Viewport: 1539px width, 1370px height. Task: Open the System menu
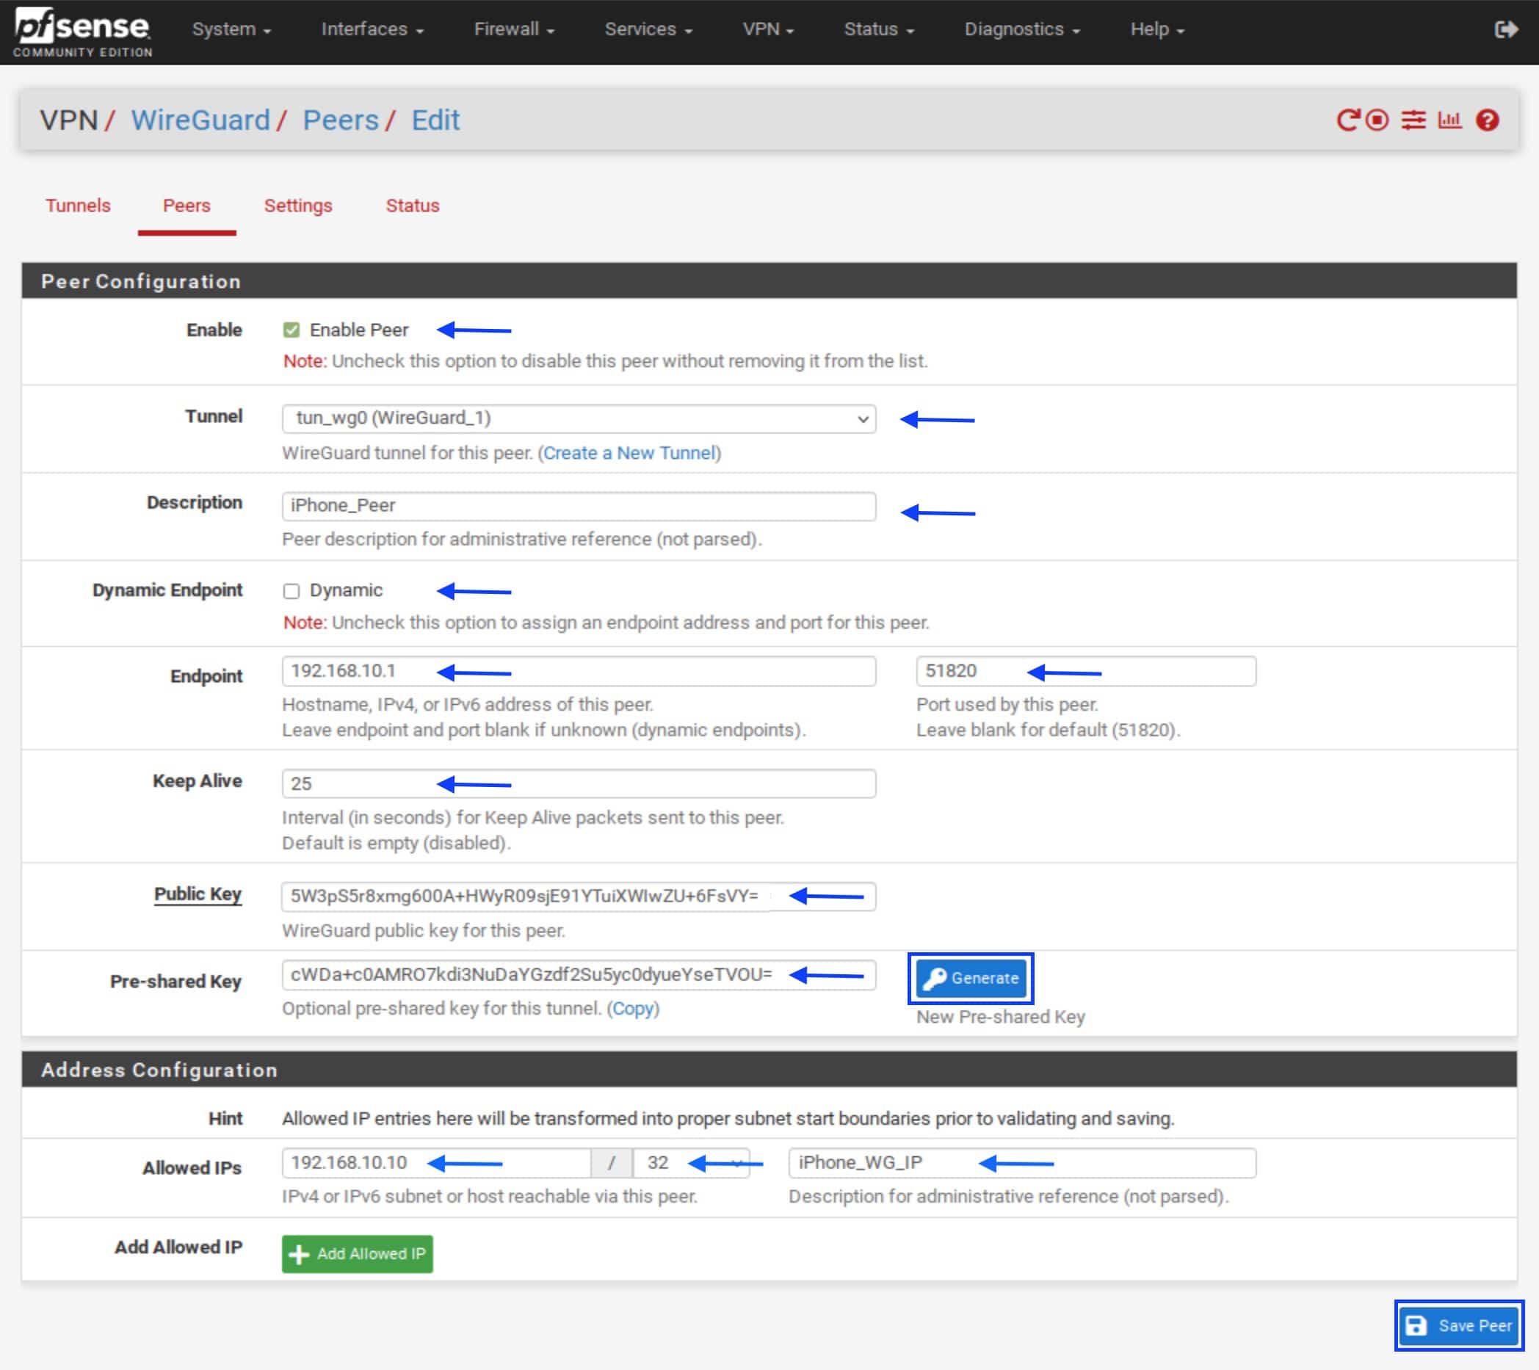tap(231, 29)
